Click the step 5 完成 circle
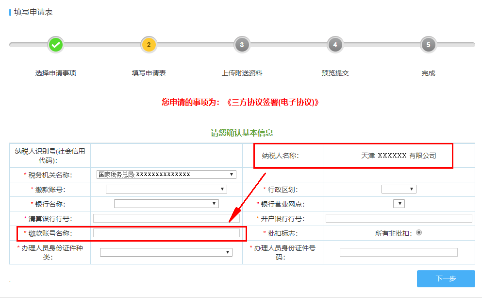482x298 pixels. click(x=428, y=45)
